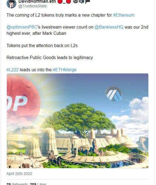
Task: Click the Arbitrum logo in the sky
Action: point(114,94)
